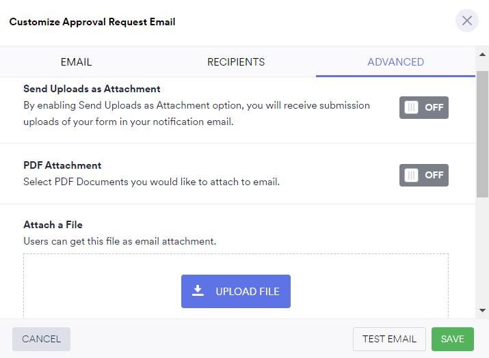Close the Customize Approval Request Email dialog

click(x=467, y=20)
